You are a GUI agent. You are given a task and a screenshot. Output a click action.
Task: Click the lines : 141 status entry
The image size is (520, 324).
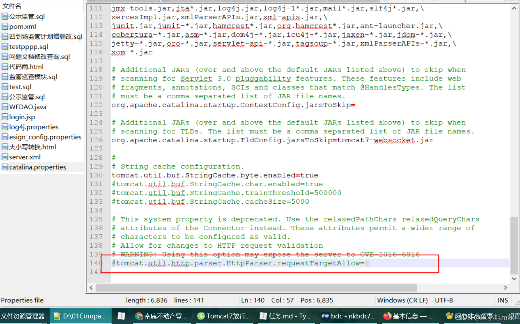click(x=189, y=300)
